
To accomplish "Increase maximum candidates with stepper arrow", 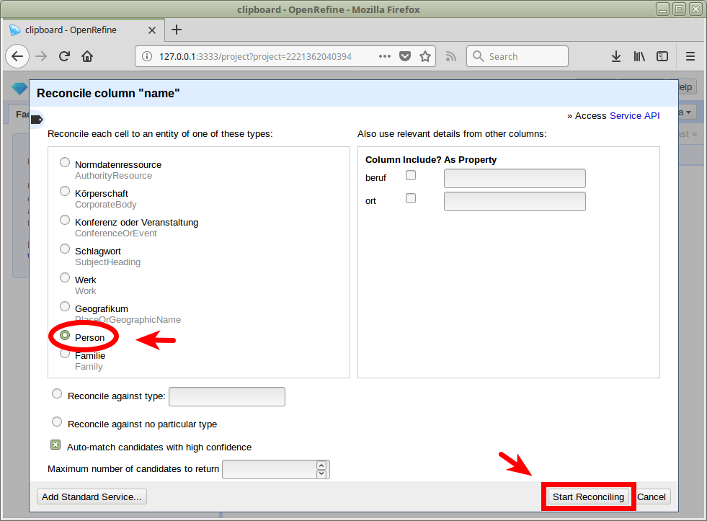I will point(321,466).
